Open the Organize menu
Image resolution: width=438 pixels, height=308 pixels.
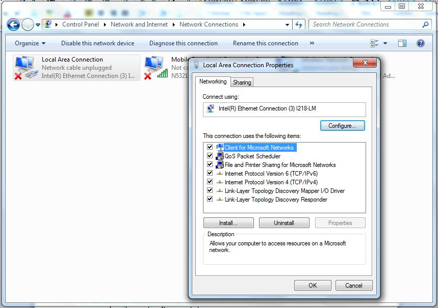(30, 43)
